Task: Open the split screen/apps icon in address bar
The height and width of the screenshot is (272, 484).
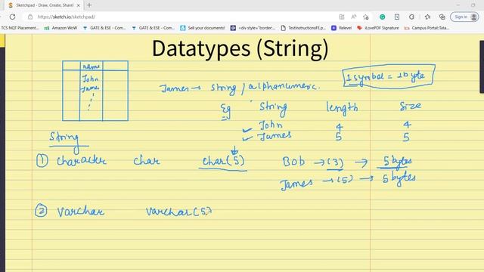Action: [x=342, y=17]
